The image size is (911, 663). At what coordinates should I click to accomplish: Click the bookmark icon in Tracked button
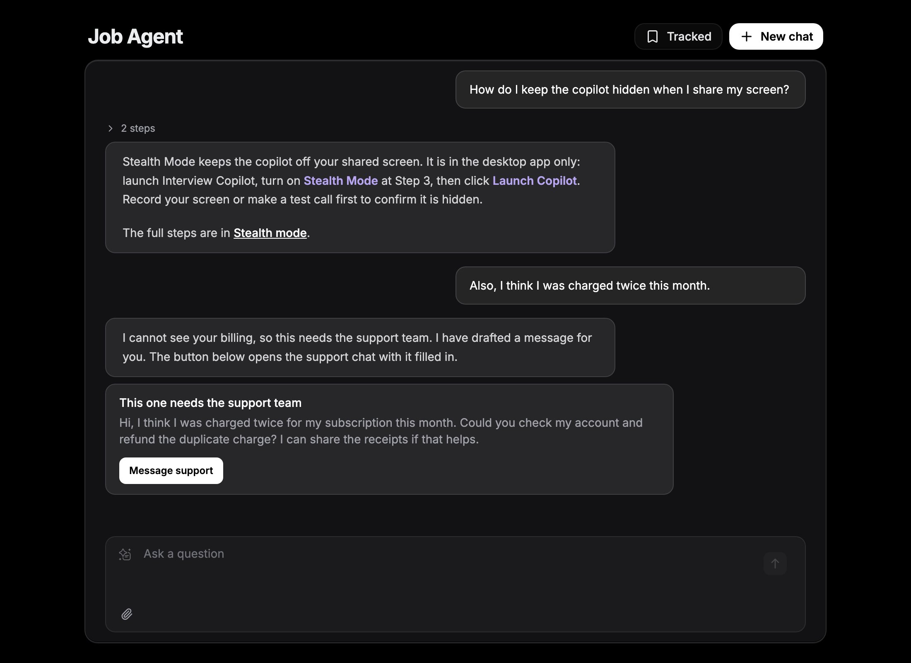click(x=653, y=36)
